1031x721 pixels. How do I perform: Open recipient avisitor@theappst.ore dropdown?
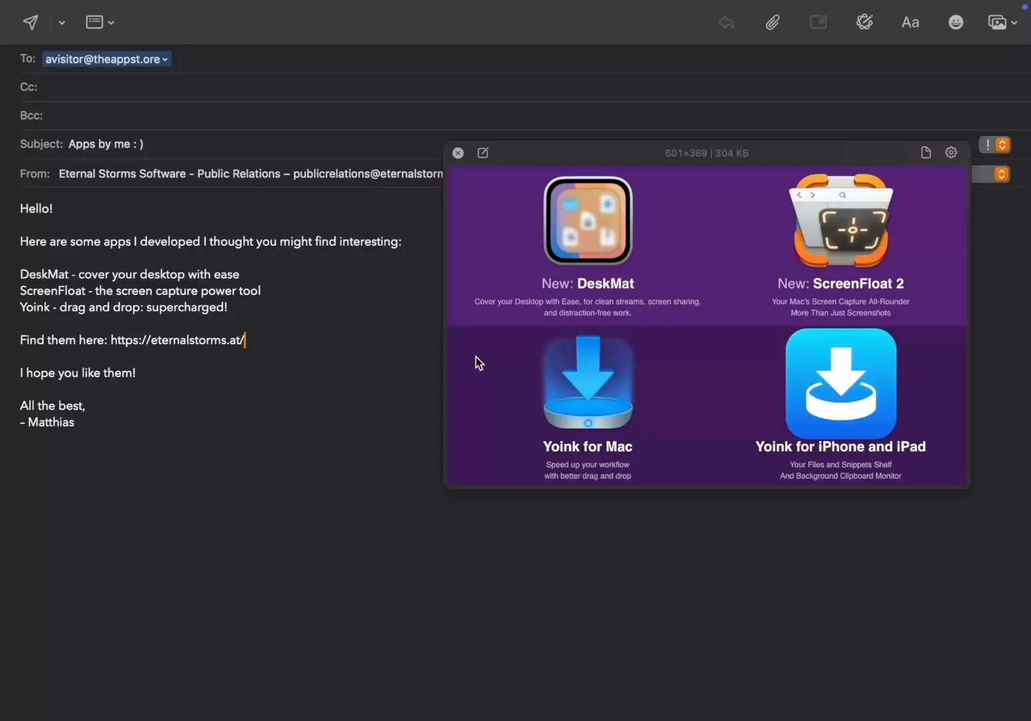107,59
